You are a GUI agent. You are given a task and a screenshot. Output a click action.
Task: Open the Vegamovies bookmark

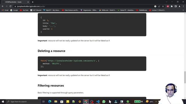[89, 10]
